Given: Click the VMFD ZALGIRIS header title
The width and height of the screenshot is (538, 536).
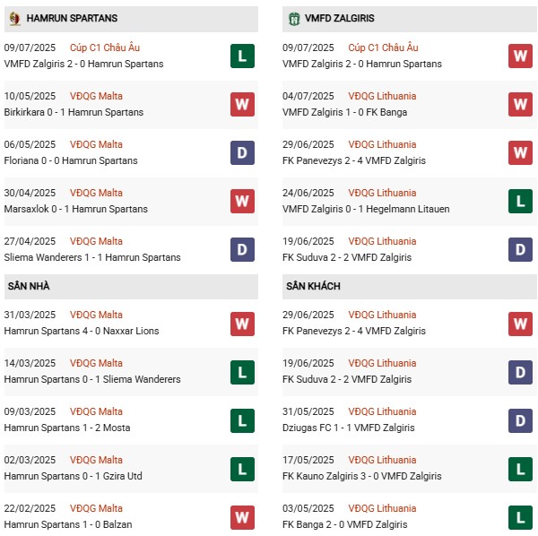Looking at the screenshot, I should [x=340, y=18].
